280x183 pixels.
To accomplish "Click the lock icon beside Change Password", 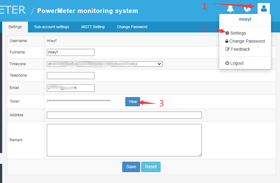I will (x=227, y=41).
